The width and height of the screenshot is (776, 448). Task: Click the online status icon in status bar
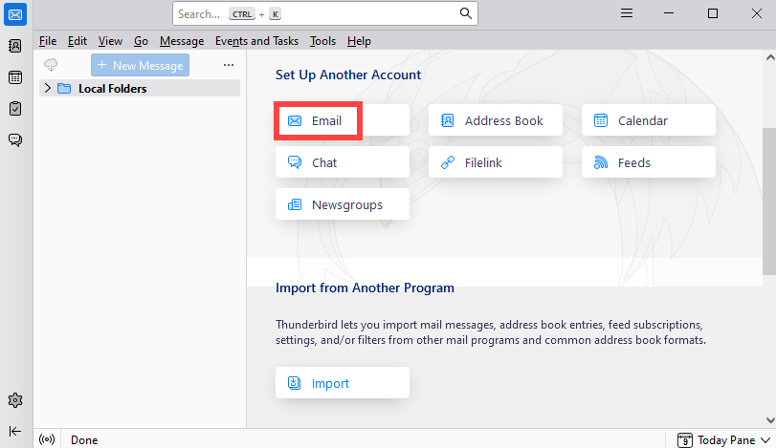(x=47, y=439)
